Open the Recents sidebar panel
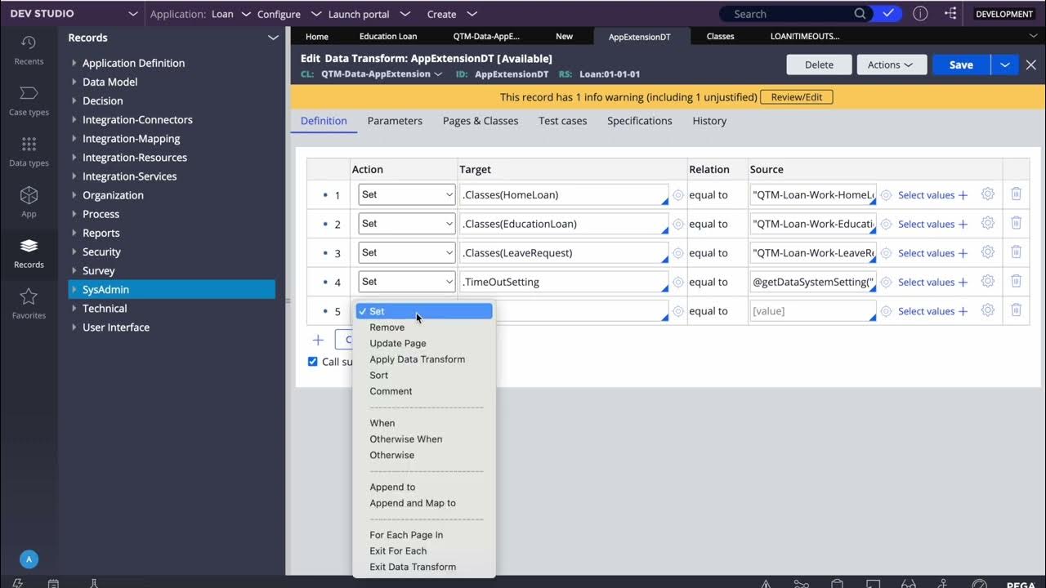The image size is (1046, 588). point(29,50)
